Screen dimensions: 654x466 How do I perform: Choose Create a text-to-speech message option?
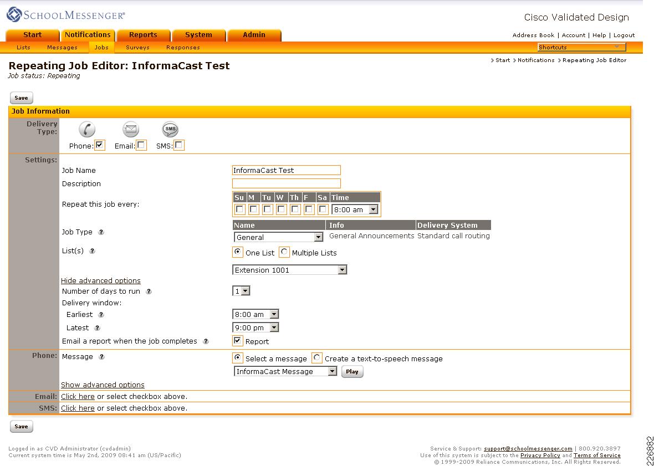(317, 358)
